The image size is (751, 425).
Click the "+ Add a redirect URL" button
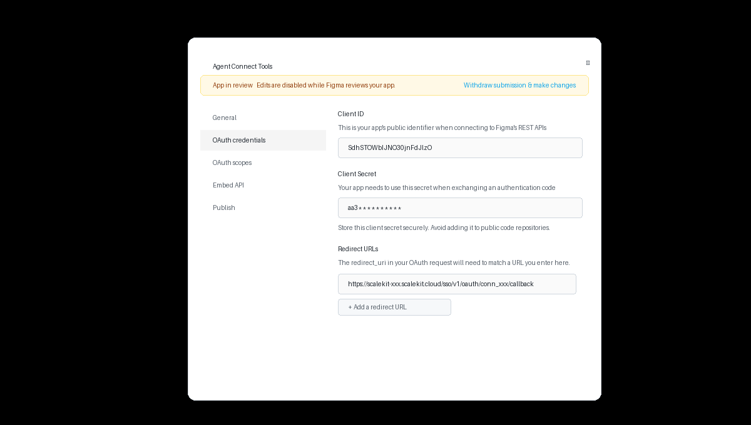[394, 307]
